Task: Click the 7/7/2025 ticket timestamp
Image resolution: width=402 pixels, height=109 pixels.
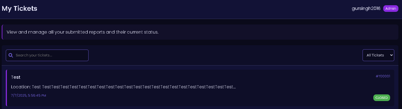Action: 28,96
